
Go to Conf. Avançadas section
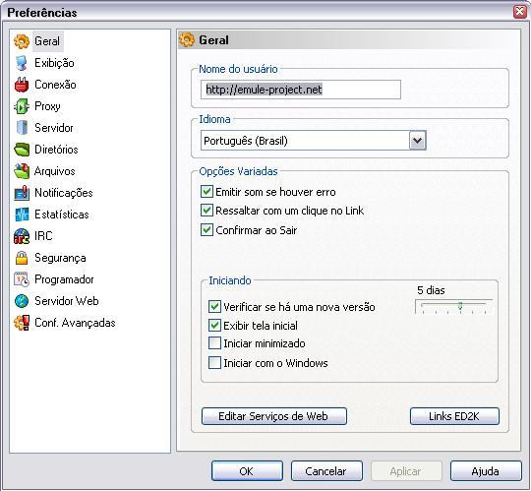point(75,323)
